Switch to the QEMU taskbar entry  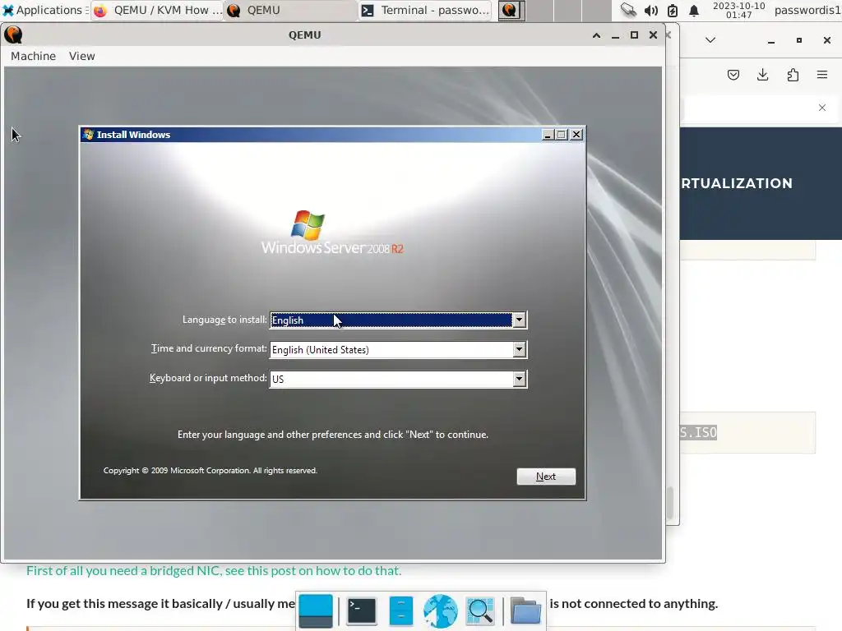pyautogui.click(x=290, y=10)
